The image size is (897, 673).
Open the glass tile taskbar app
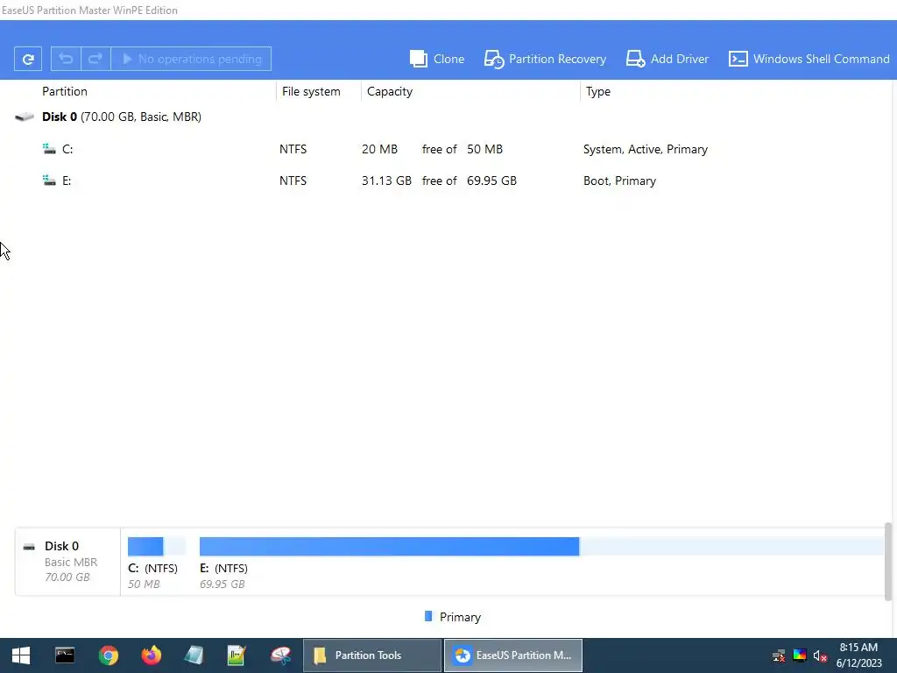pos(194,655)
